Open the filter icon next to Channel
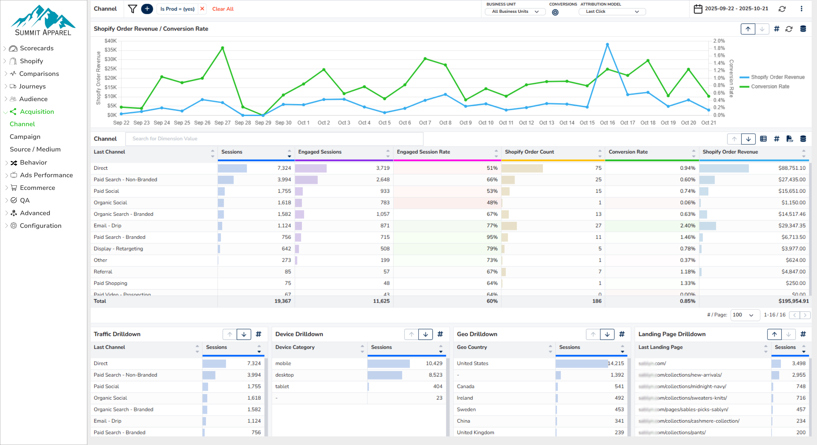 coord(132,9)
